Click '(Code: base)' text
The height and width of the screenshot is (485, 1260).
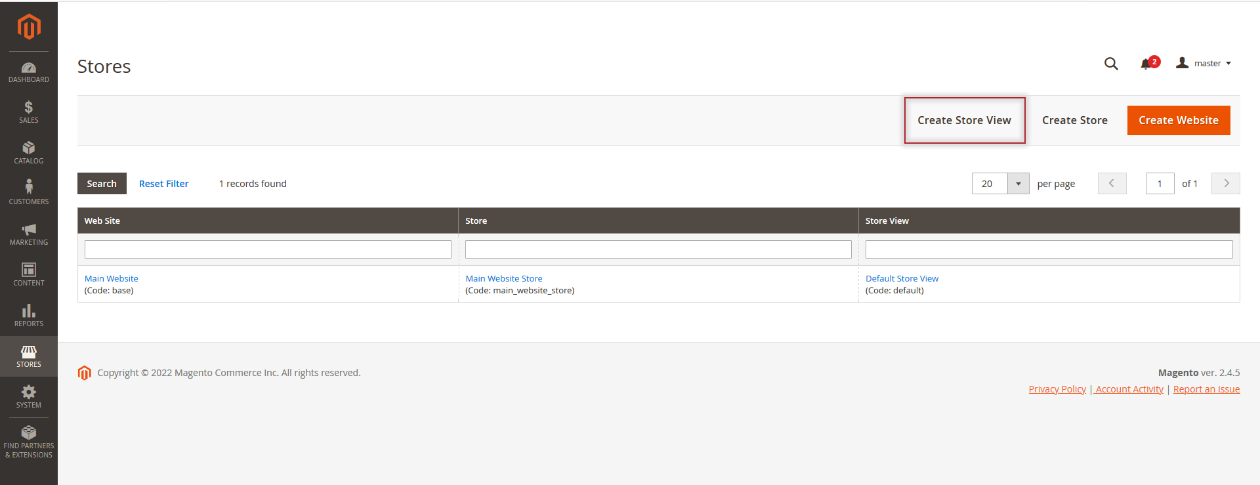[x=109, y=291]
